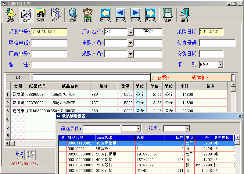
Task: Click the 库存 column header in helper window
Action: [x=174, y=138]
